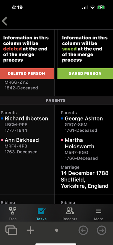Screen dimensions: 113x245
Task: Tap the battery status icon
Action: click(101, 7)
